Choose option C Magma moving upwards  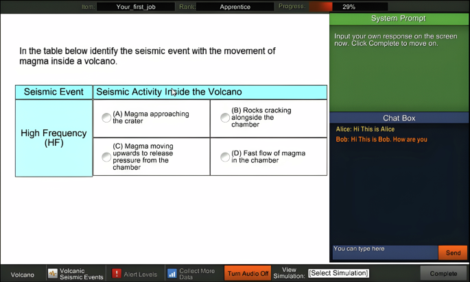(x=106, y=157)
